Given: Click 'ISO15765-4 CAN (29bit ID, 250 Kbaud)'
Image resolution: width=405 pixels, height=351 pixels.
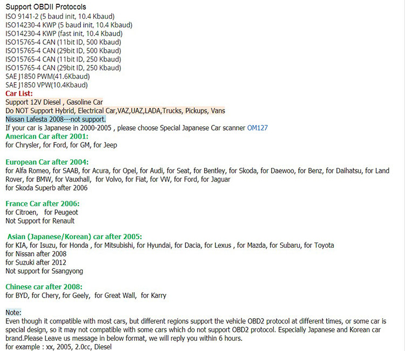Looking at the screenshot, I should (x=63, y=67).
